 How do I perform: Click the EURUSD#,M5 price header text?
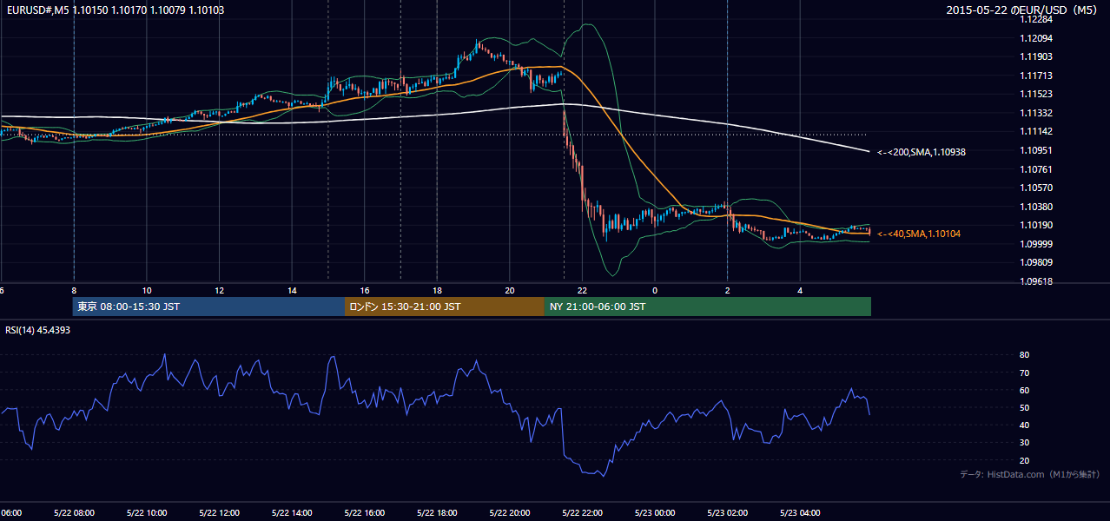tap(115, 10)
